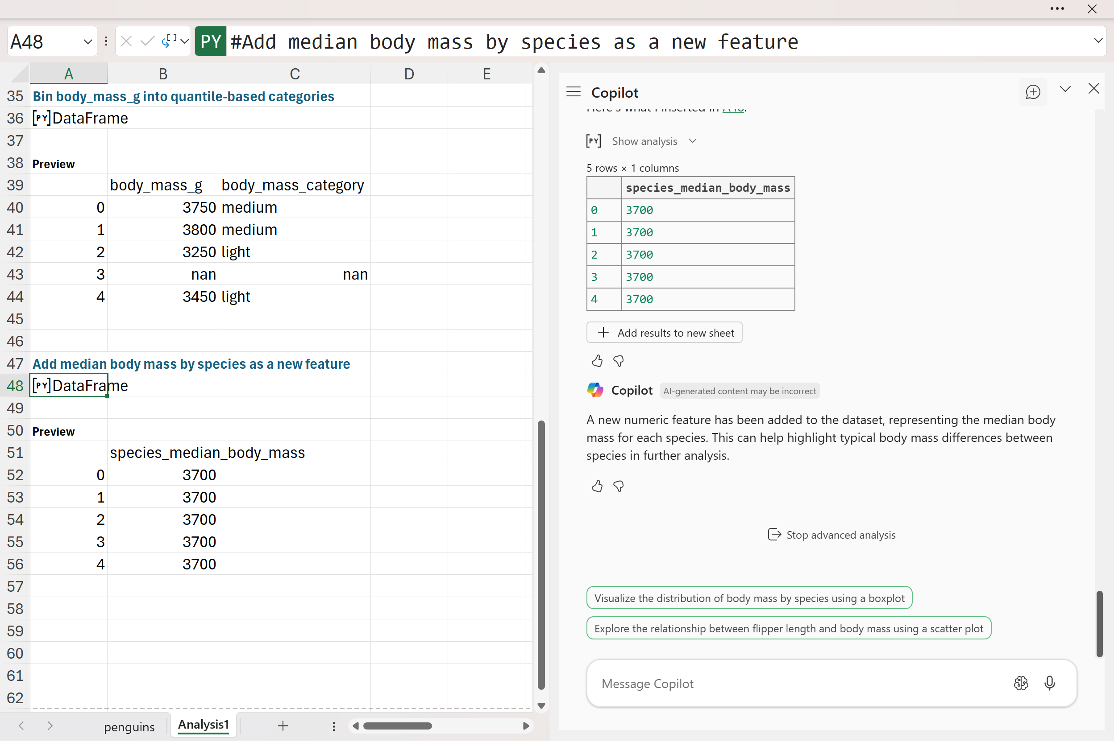Select the Analysis1 sheet tab
Screen dimensions: 1114x742
point(203,725)
